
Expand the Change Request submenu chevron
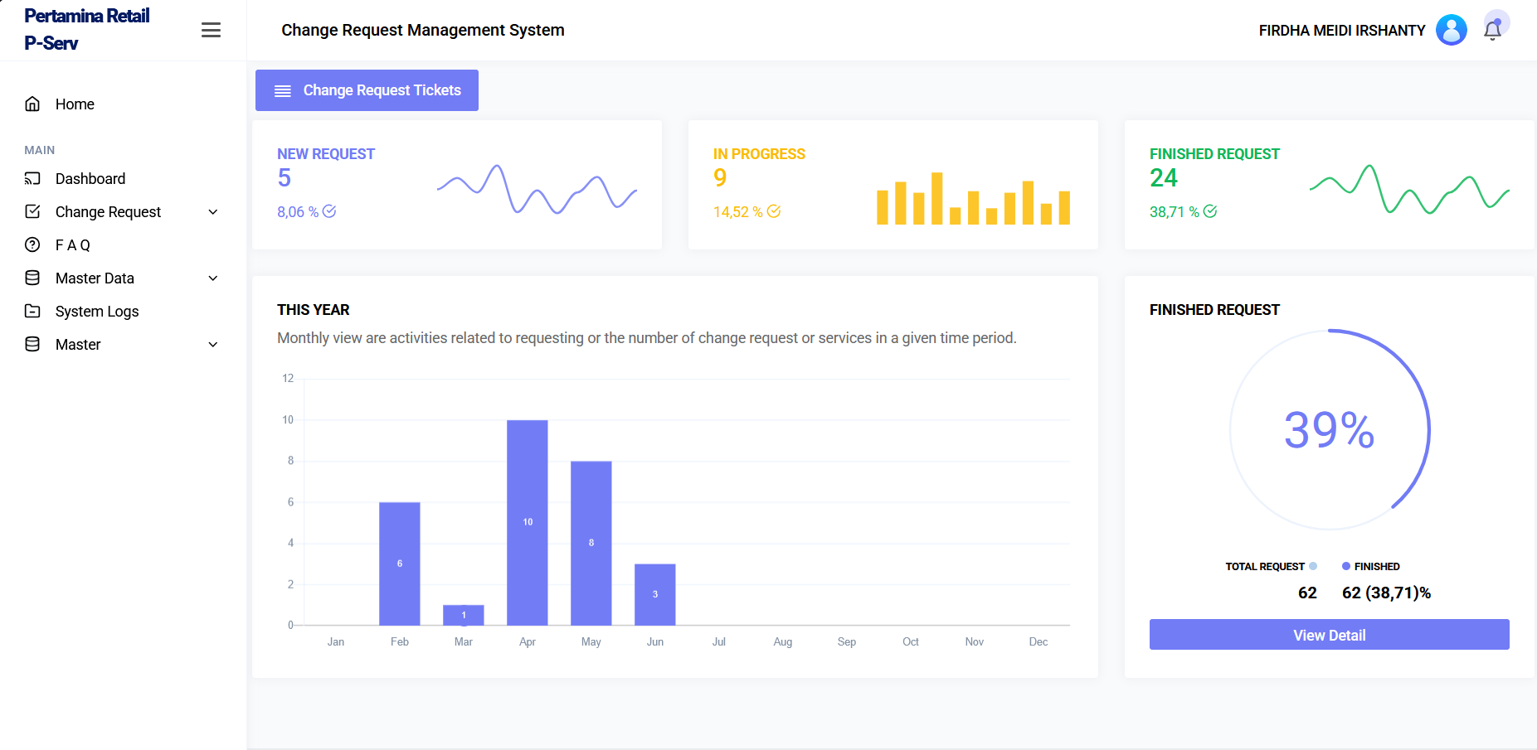[213, 212]
